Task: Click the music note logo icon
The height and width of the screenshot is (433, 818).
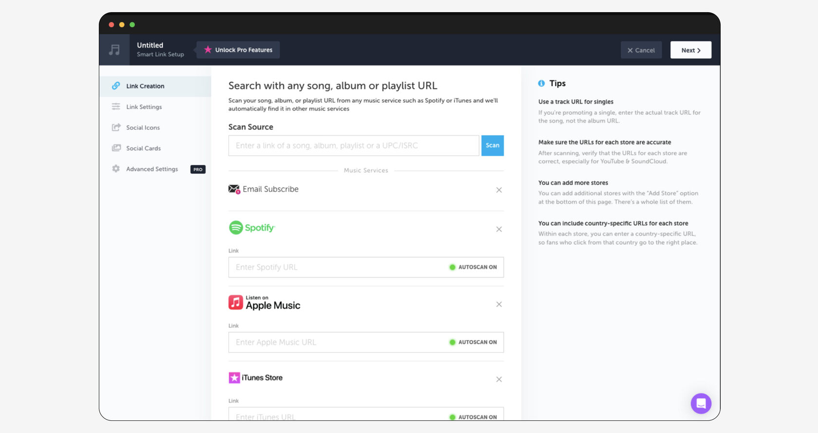Action: pyautogui.click(x=114, y=50)
